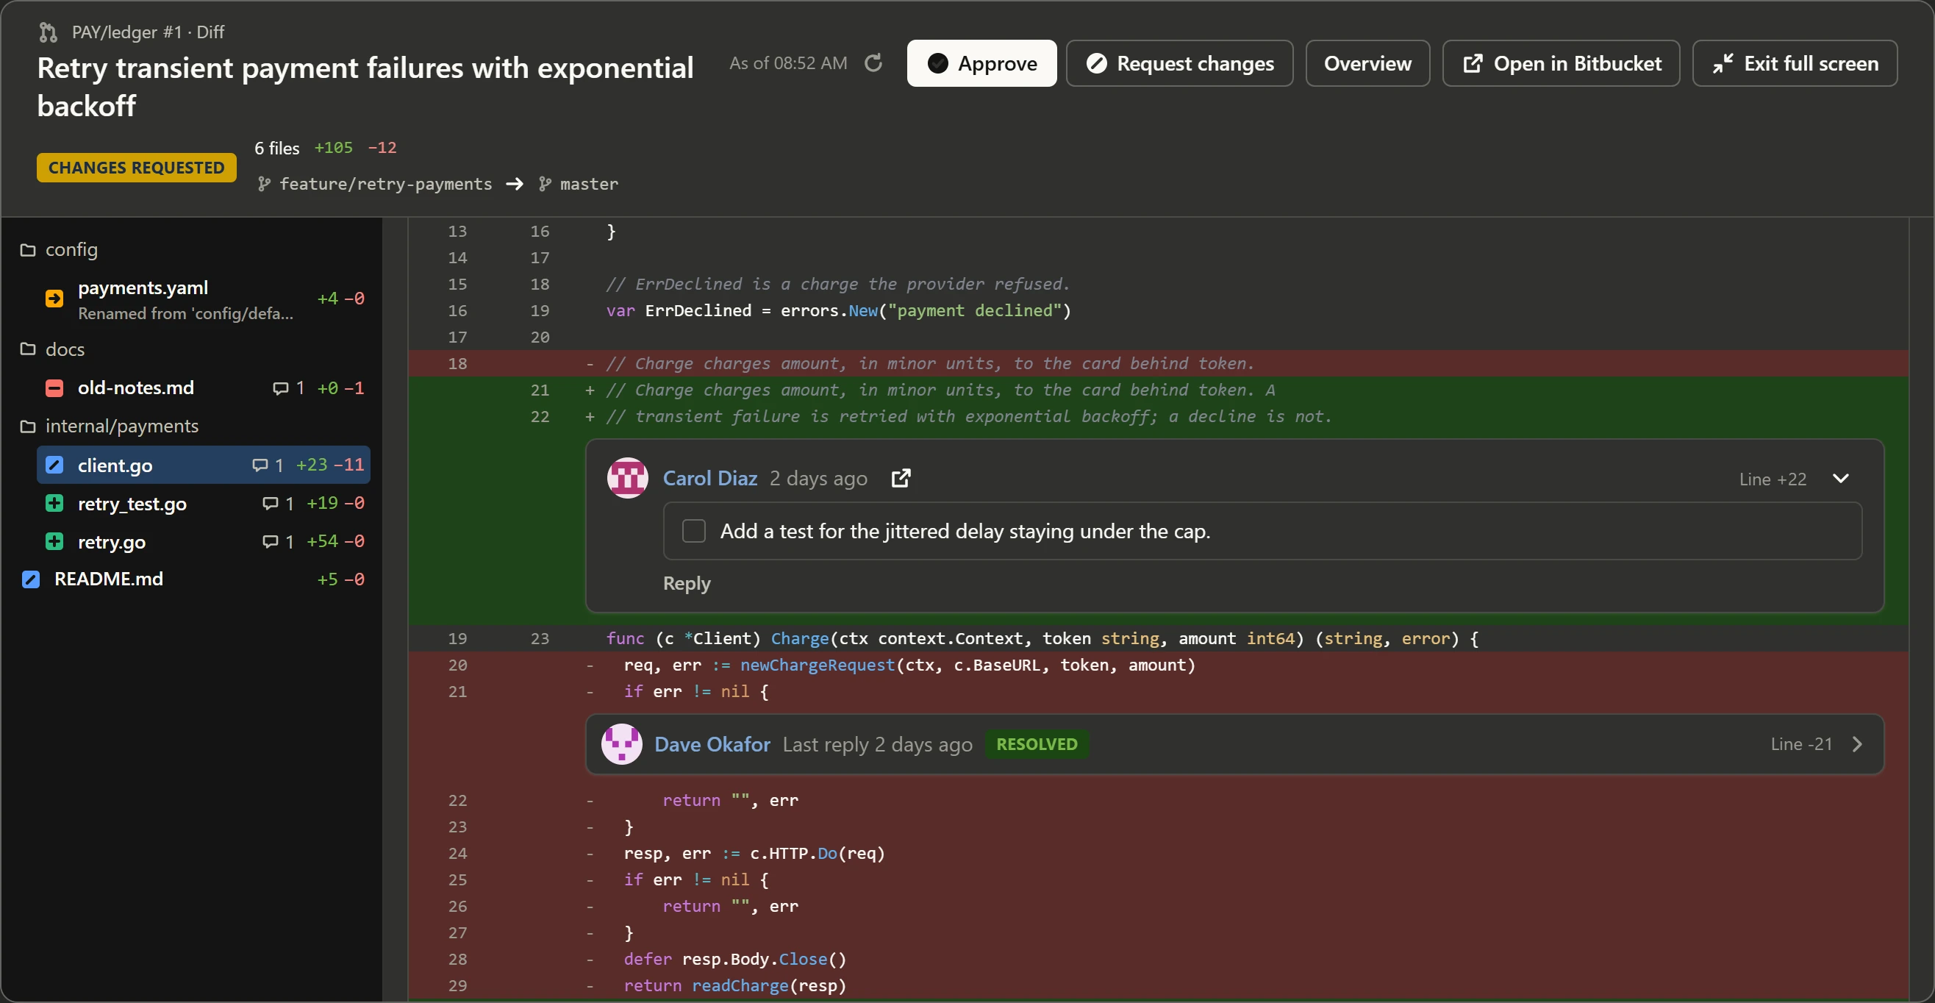Click the CHANGES REQUESTED status badge
Image resolution: width=1935 pixels, height=1003 pixels.
[137, 168]
